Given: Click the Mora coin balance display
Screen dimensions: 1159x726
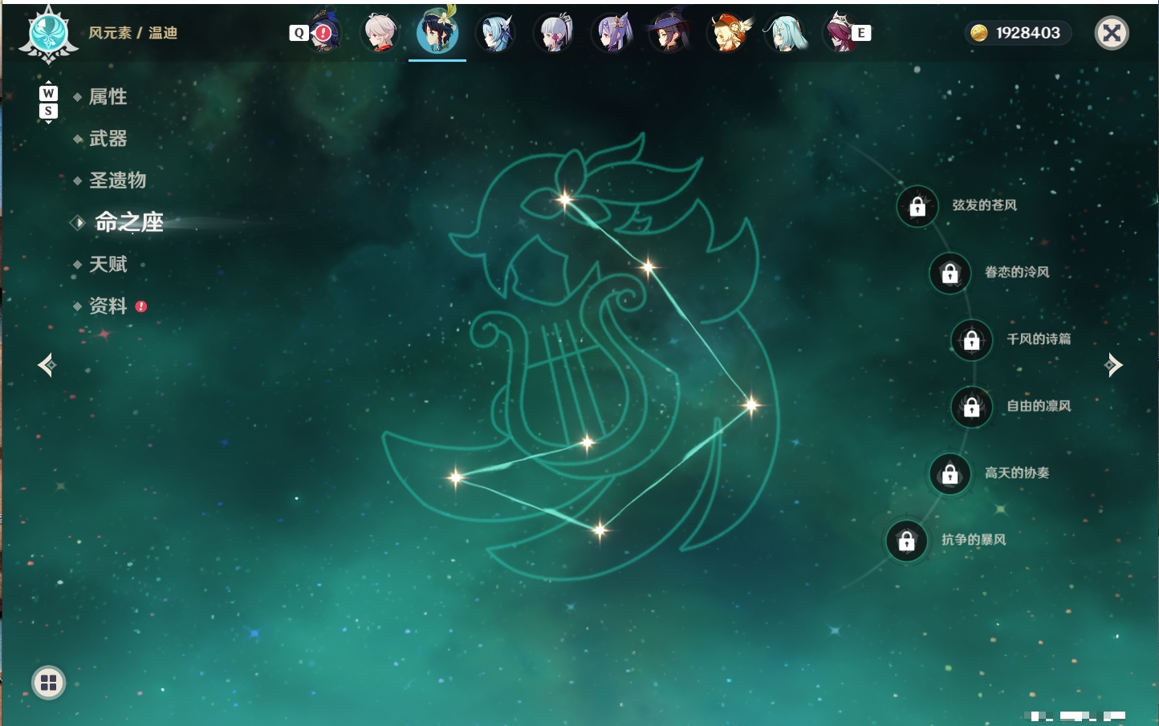Looking at the screenshot, I should 1018,33.
